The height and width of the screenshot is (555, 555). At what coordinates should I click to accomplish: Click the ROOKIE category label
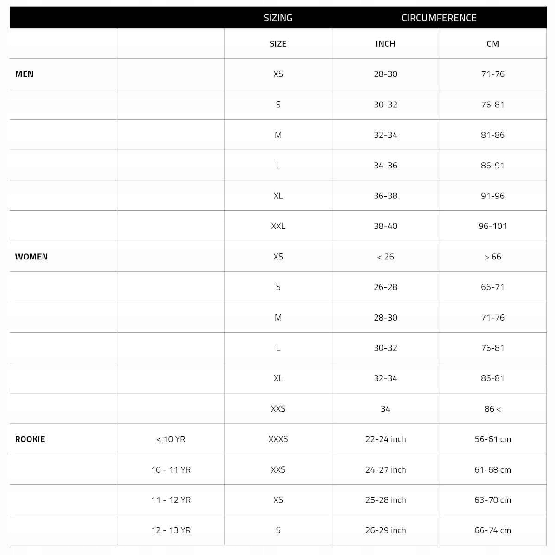(30, 439)
